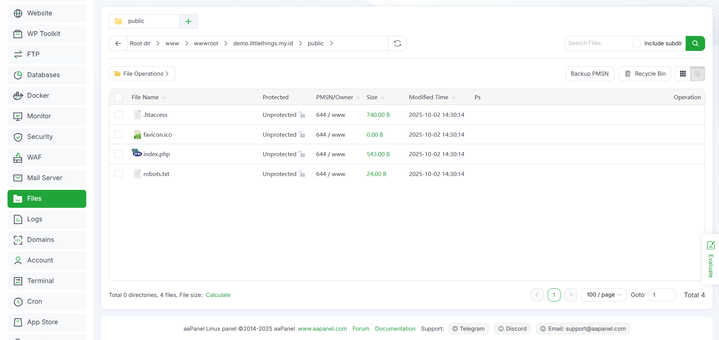
Task: Sort by PMSN/Owner column arrow
Action: point(358,97)
